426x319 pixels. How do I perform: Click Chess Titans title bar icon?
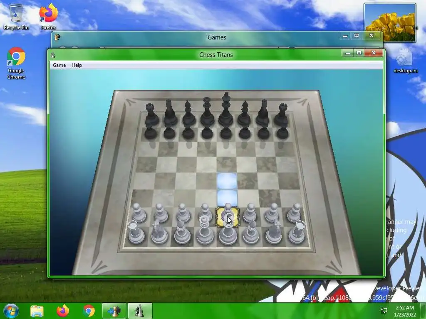[53, 55]
